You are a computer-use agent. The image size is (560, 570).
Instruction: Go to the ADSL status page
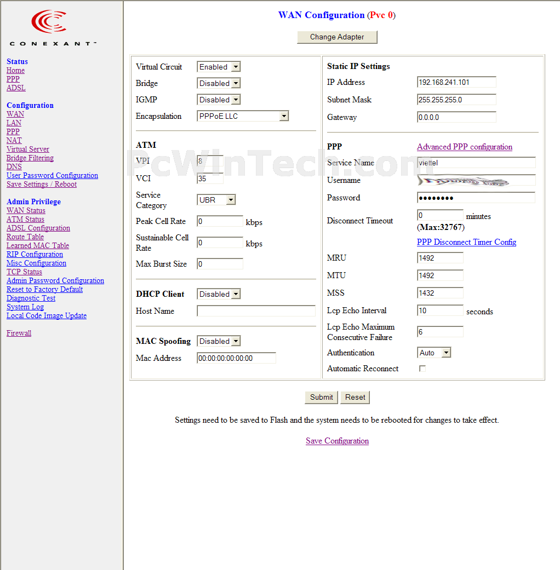[x=16, y=88]
